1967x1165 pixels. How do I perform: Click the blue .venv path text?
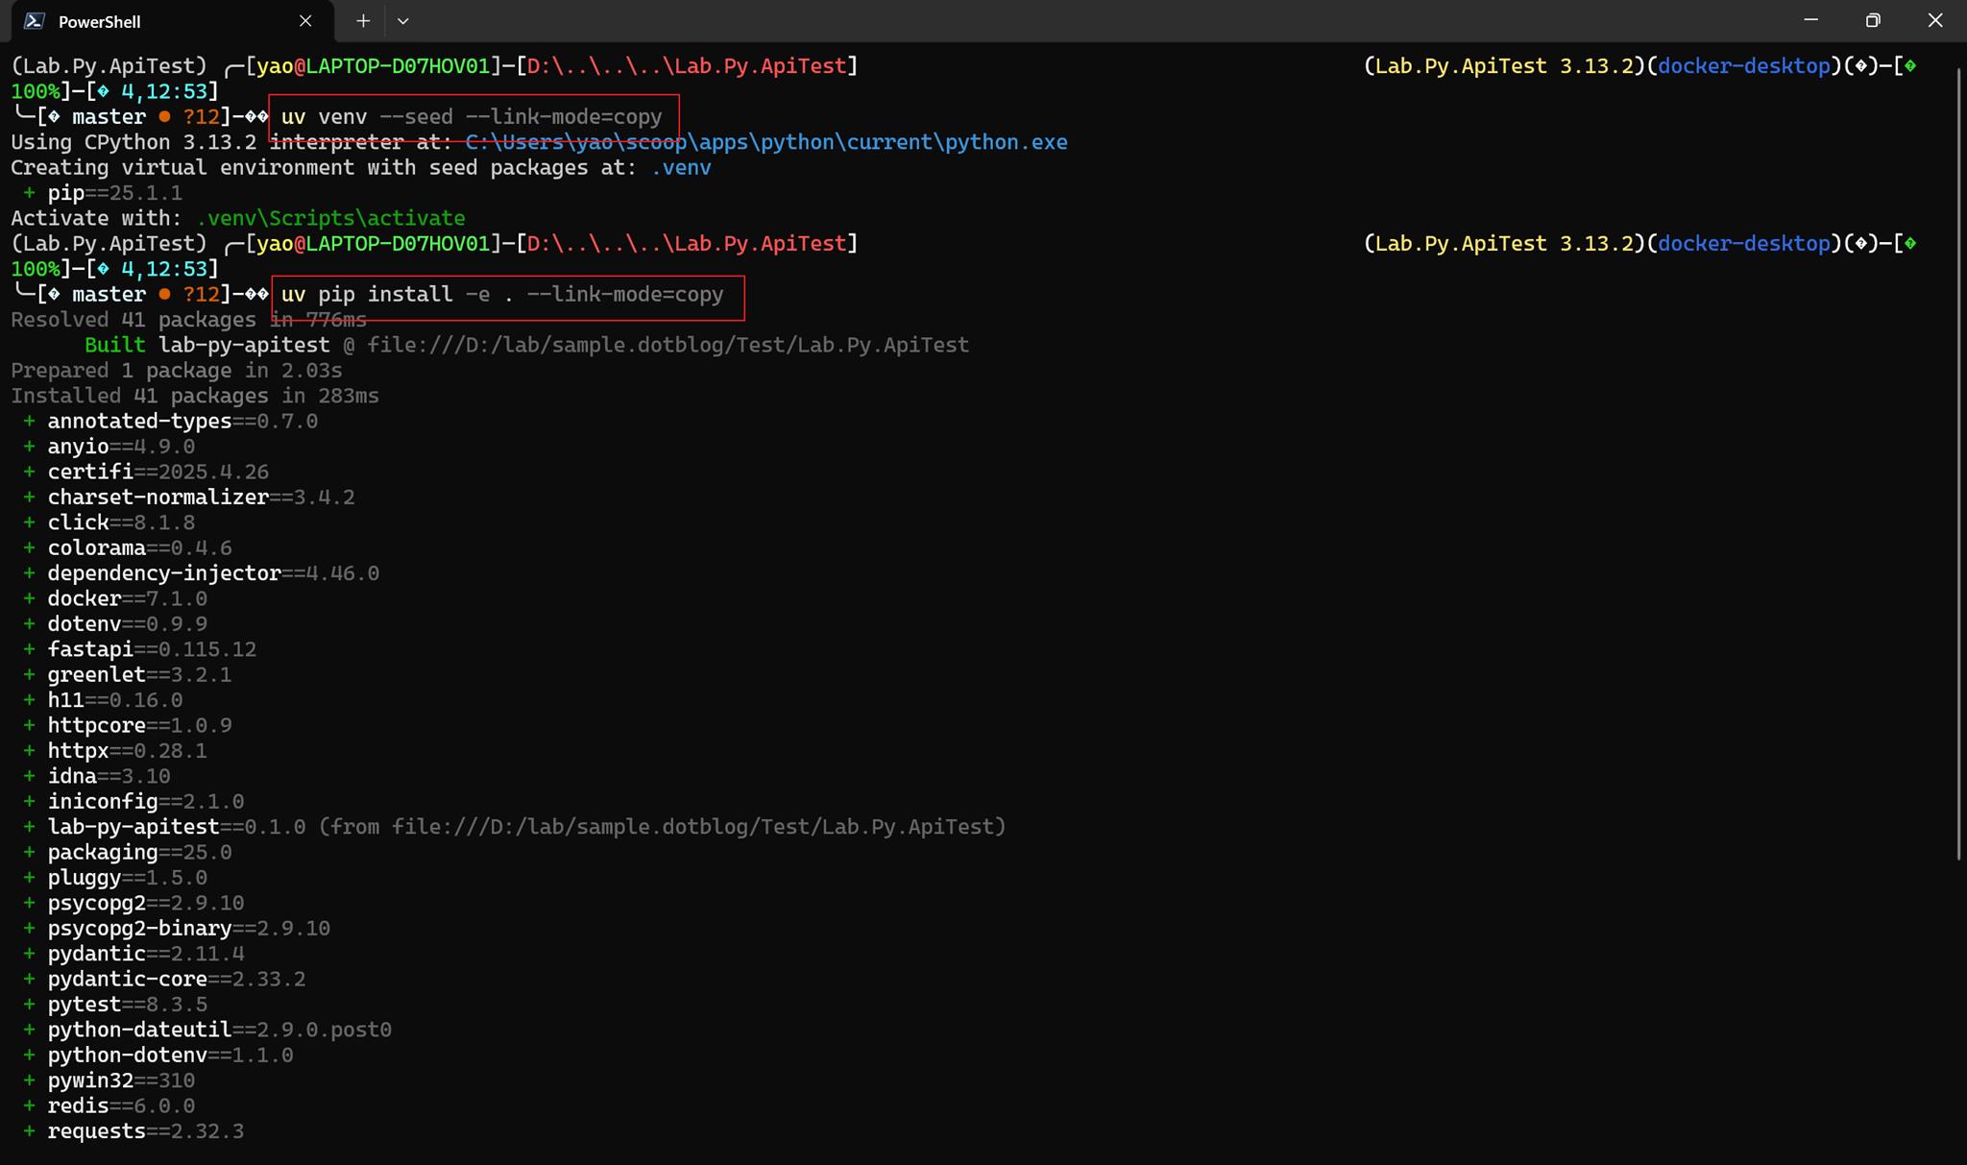click(x=681, y=168)
